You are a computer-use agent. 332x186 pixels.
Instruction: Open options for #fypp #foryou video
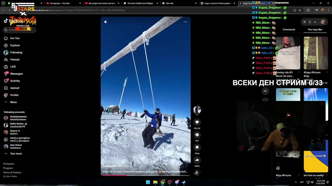[327, 72]
